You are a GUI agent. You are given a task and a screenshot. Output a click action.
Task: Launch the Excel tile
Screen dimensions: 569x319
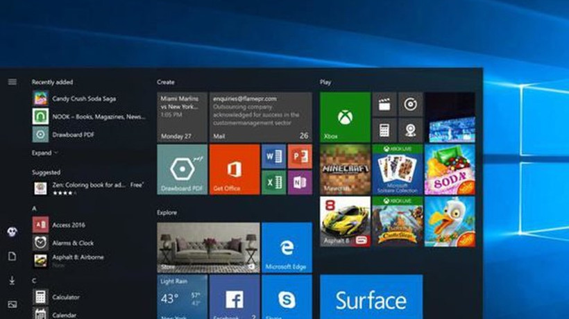(273, 182)
